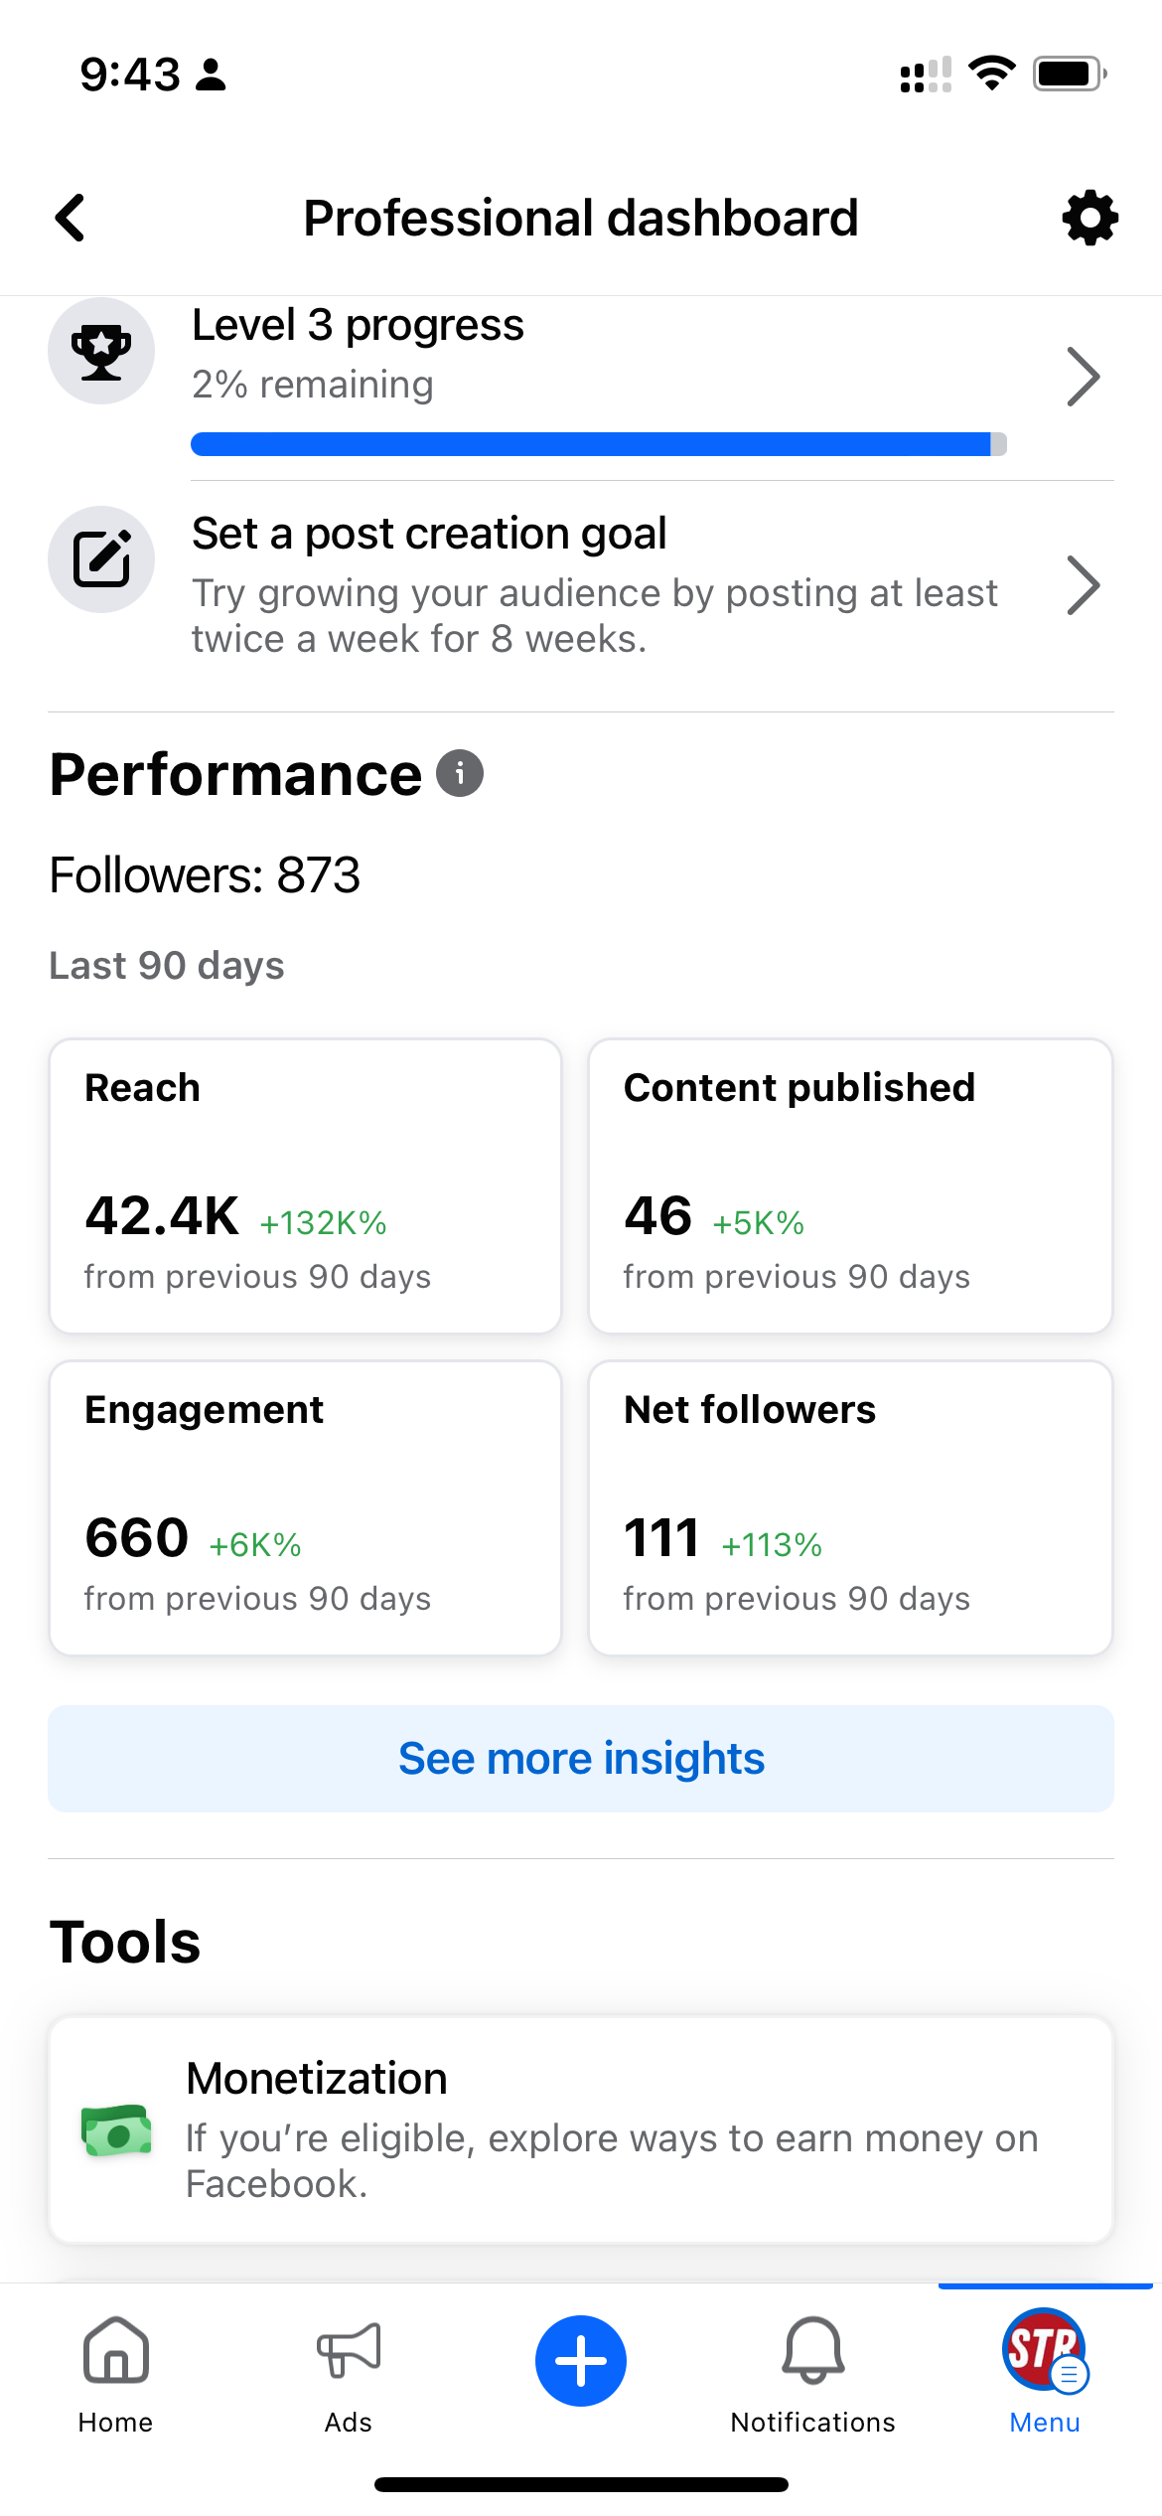
Task: Open the Content published card
Action: pos(850,1185)
